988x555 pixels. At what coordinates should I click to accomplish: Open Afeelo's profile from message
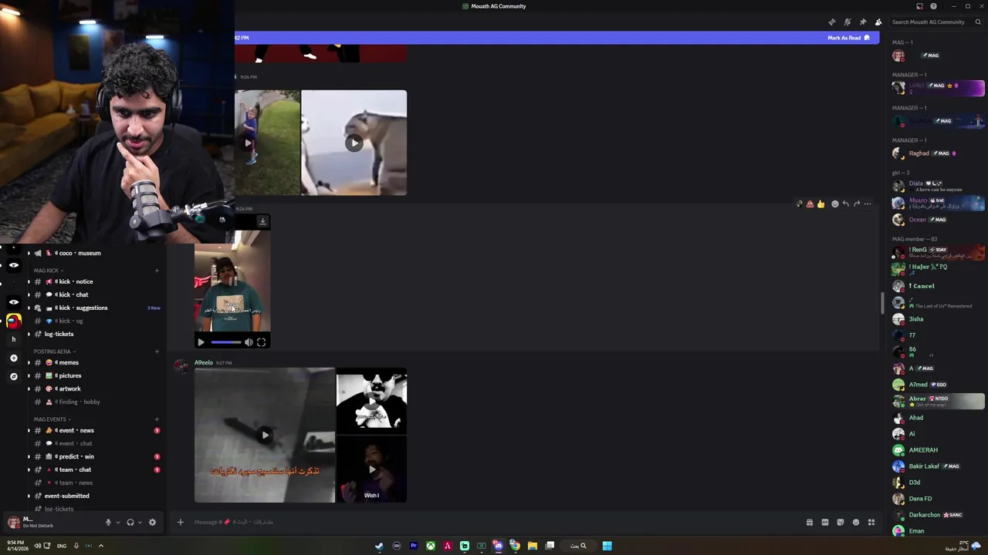coord(204,362)
